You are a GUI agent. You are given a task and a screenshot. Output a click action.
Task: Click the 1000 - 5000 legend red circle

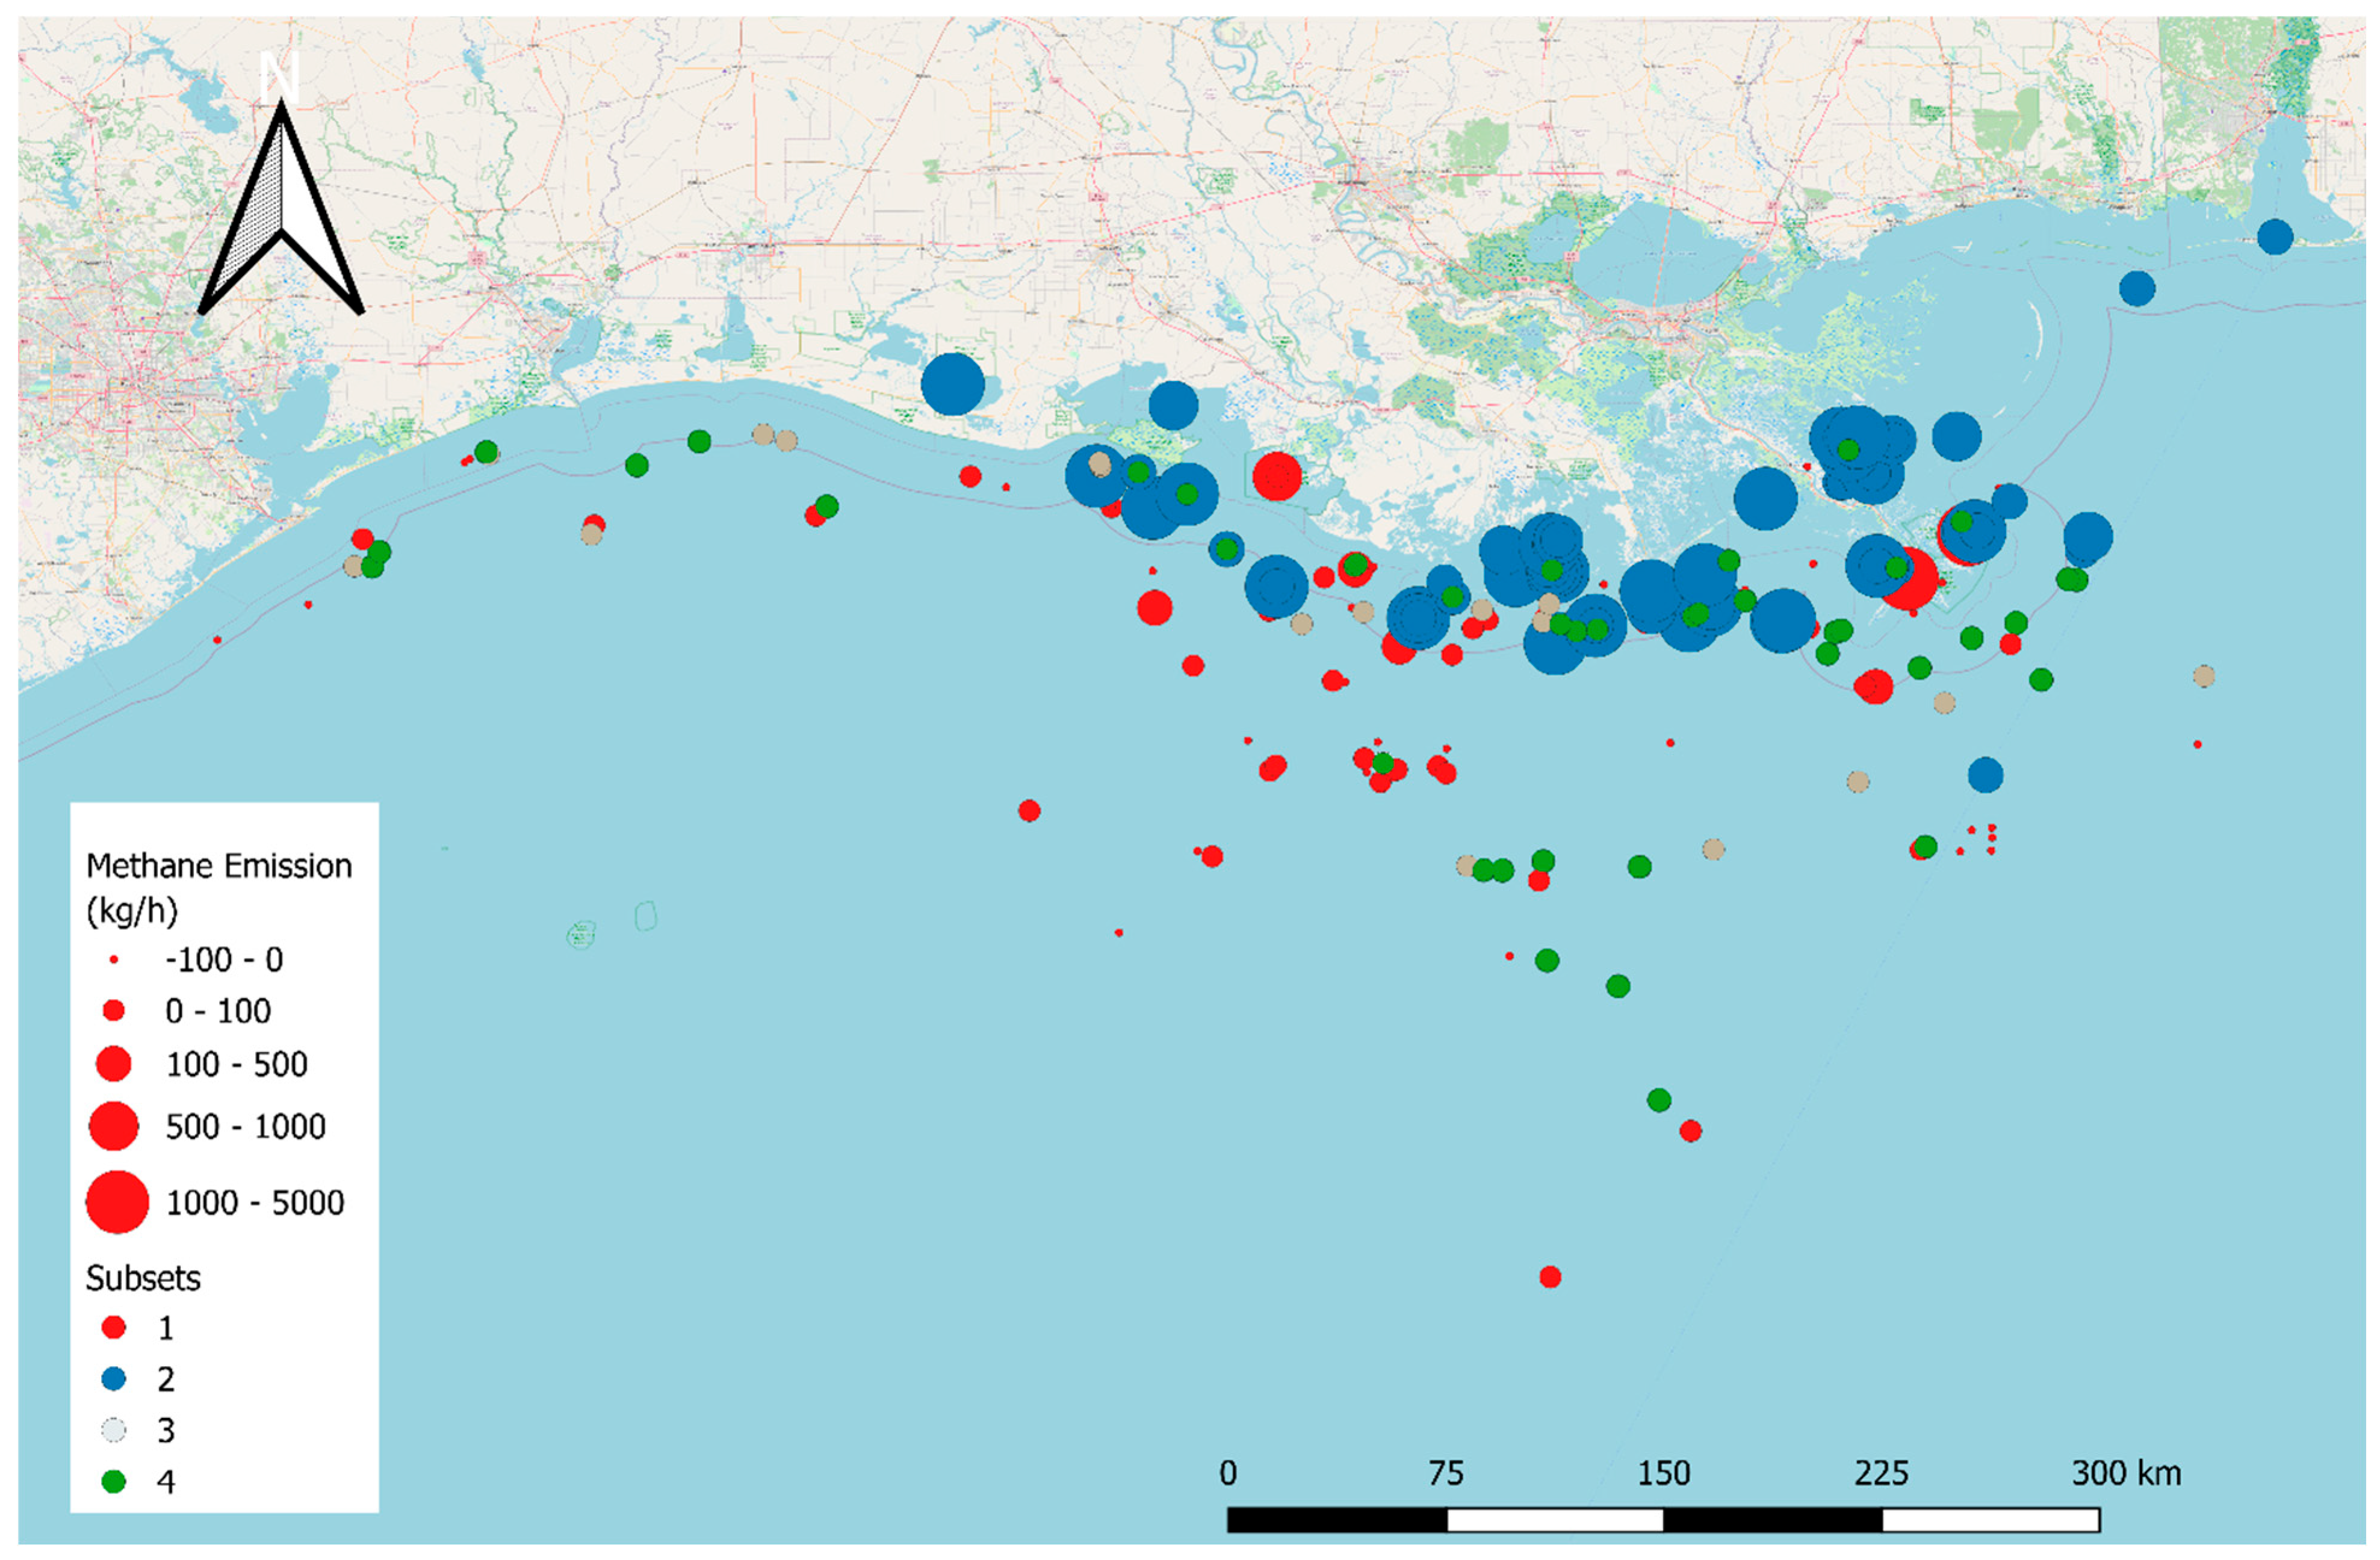[x=117, y=1201]
